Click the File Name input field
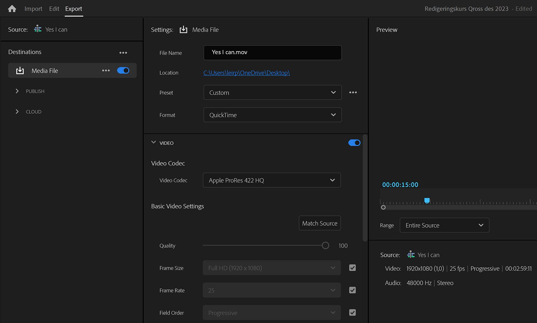 pyautogui.click(x=272, y=53)
